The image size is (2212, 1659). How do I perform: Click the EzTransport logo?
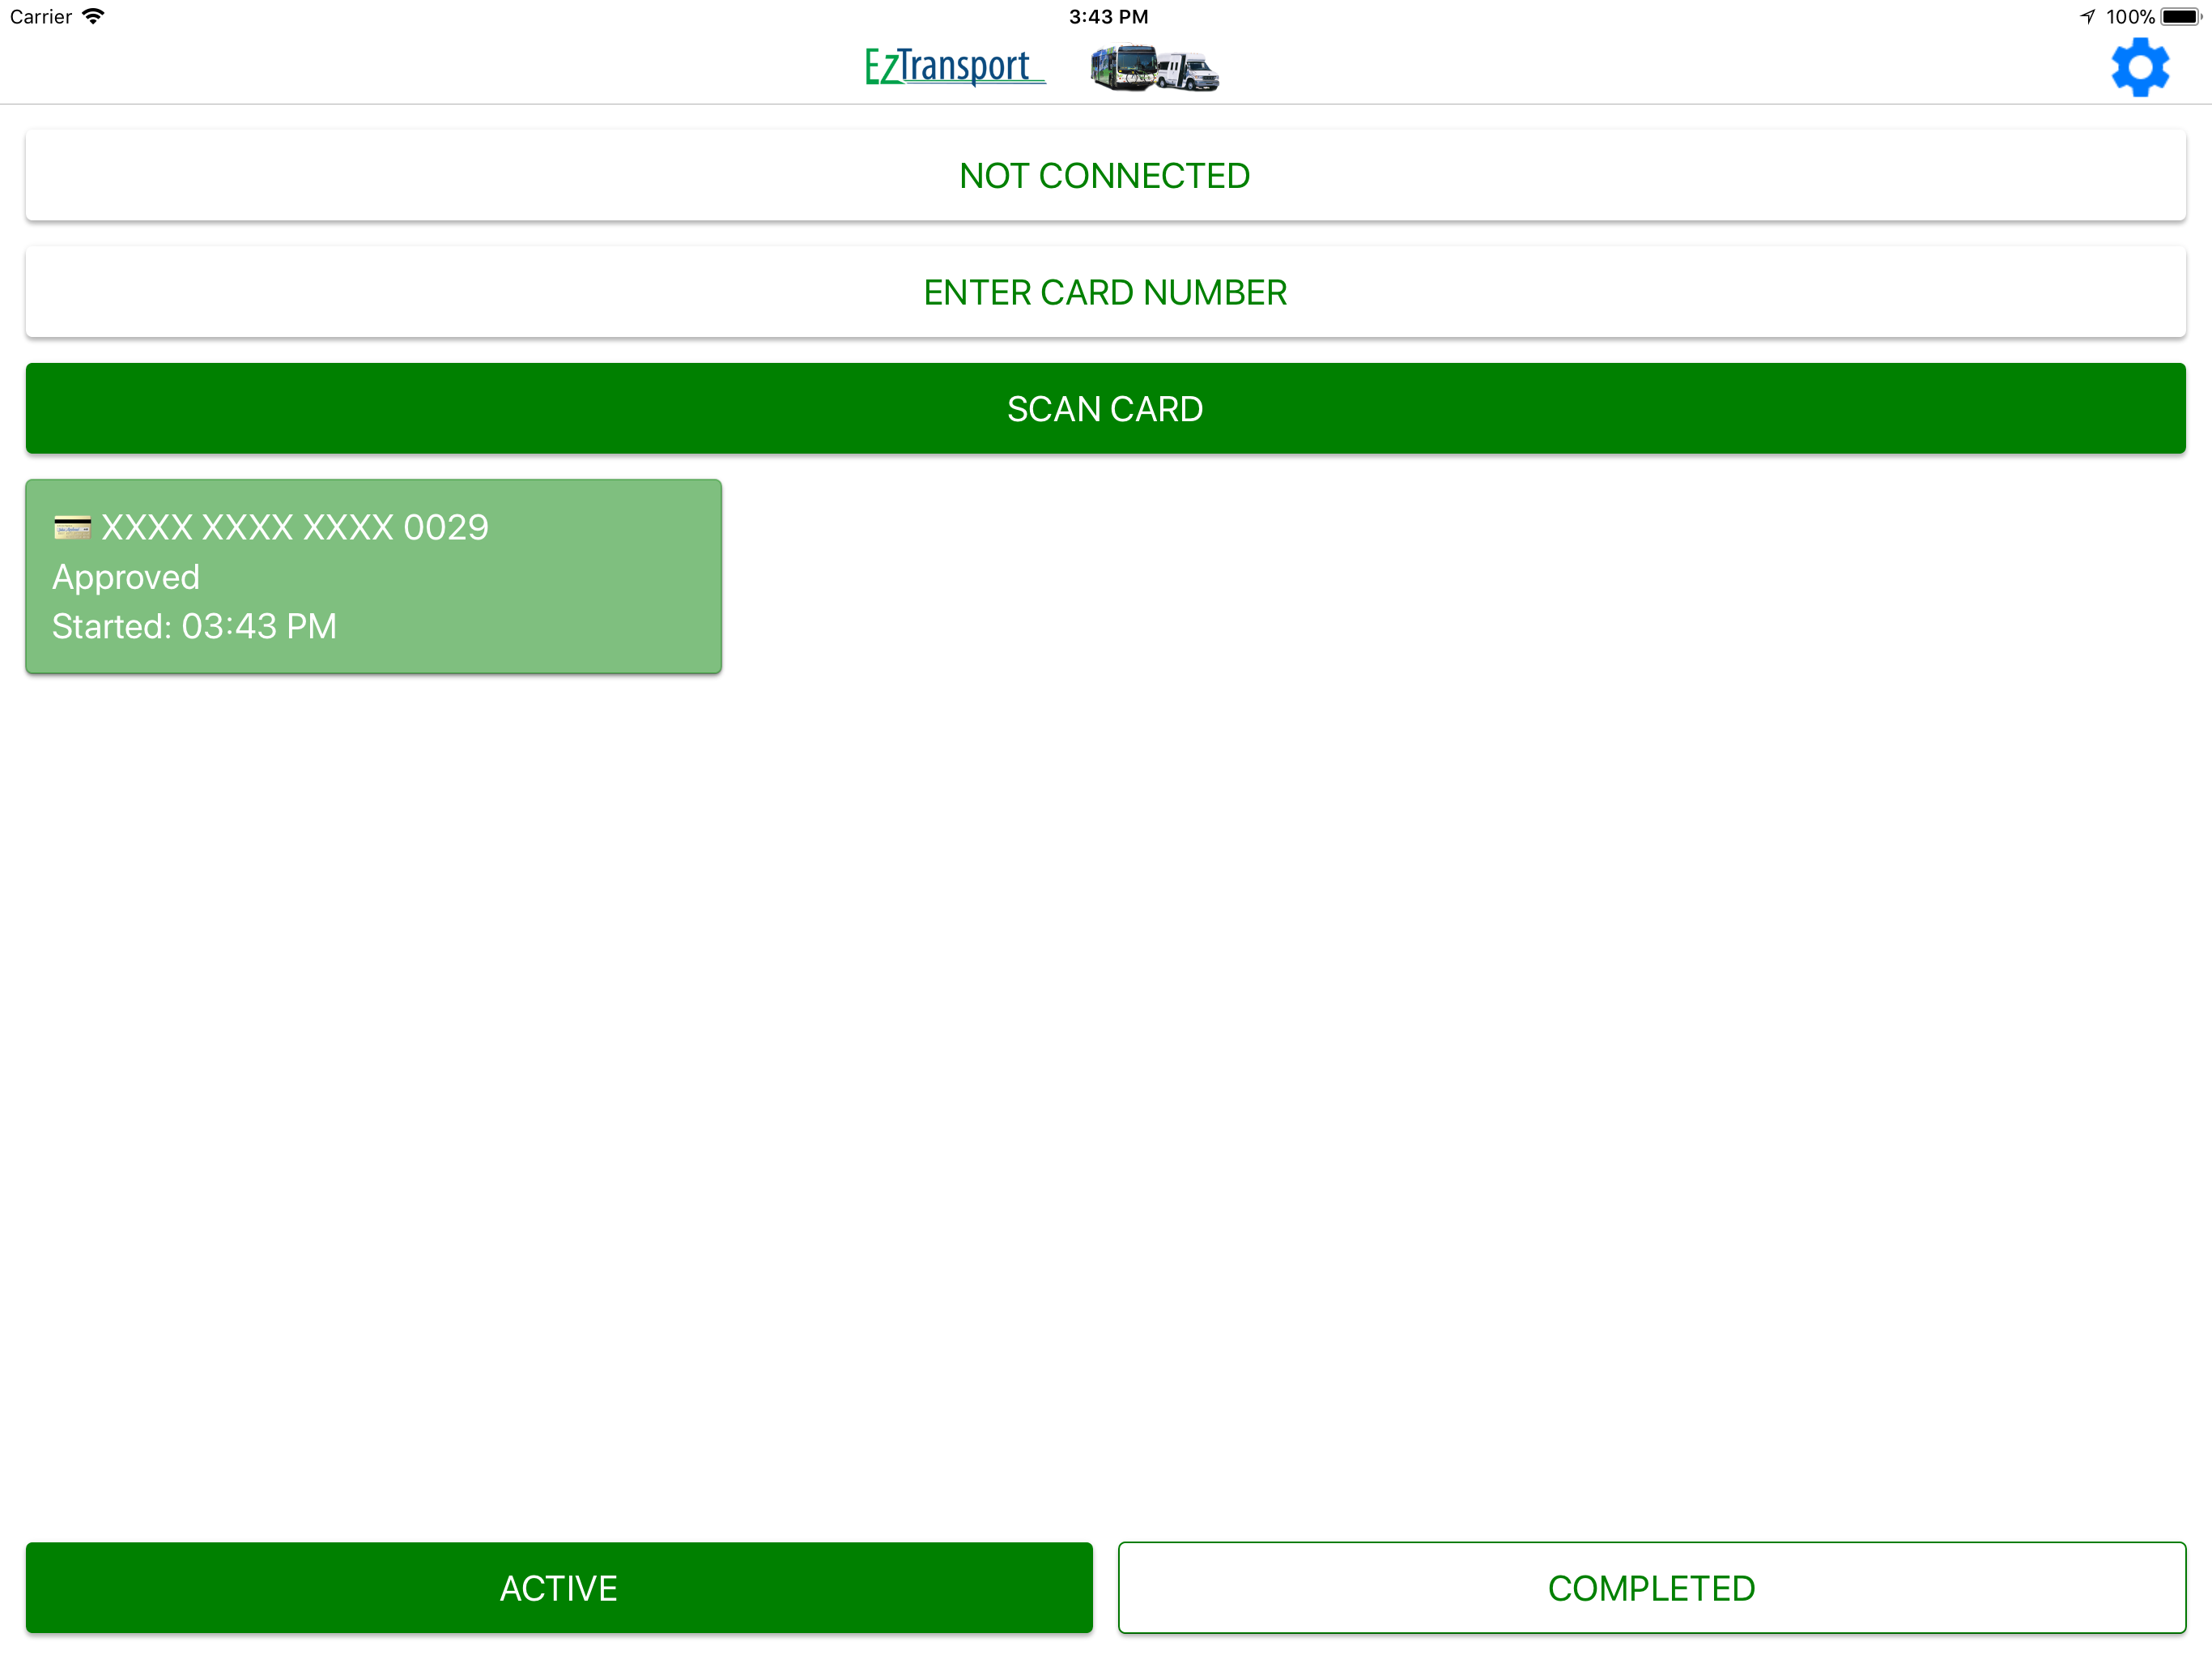tap(955, 67)
